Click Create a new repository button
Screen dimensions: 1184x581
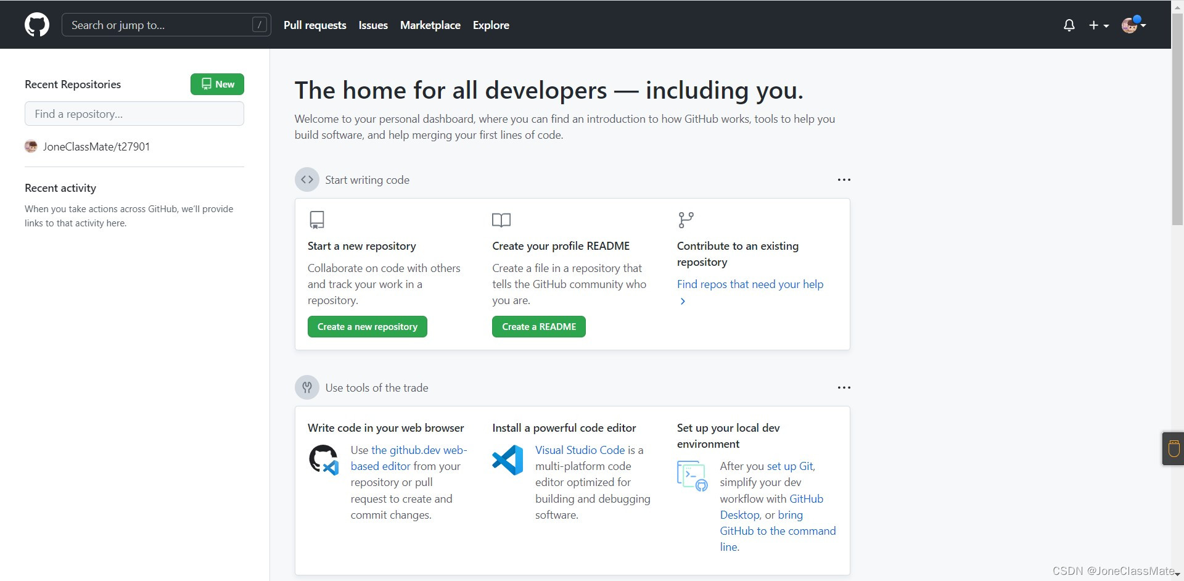[368, 327]
